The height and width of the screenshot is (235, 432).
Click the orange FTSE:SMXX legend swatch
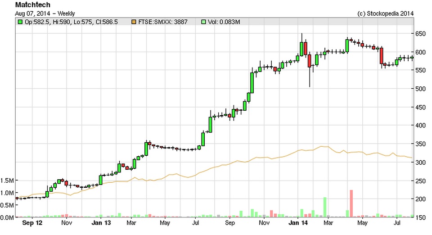pos(134,22)
